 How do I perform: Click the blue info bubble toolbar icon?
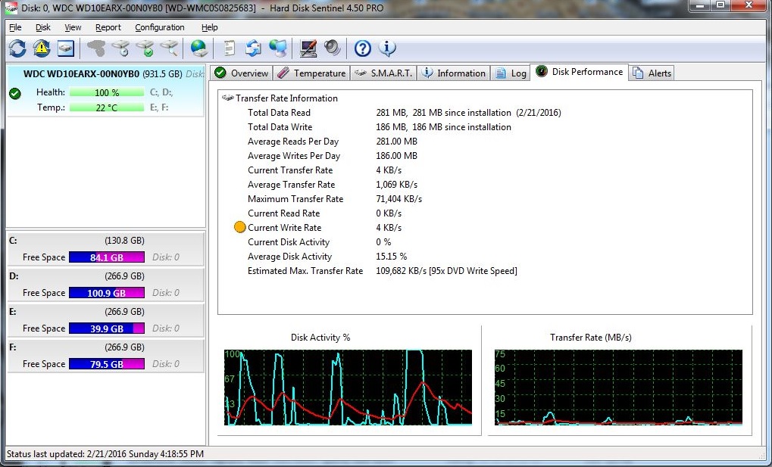[x=387, y=48]
